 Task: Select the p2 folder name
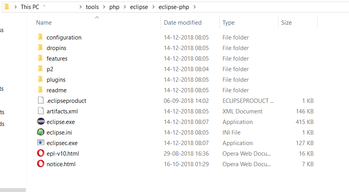50,69
